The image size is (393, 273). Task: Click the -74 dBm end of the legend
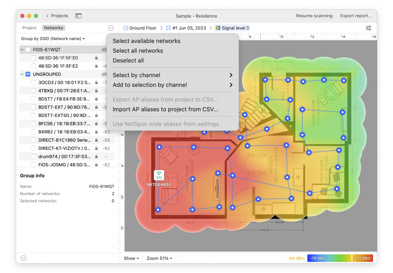point(318,258)
